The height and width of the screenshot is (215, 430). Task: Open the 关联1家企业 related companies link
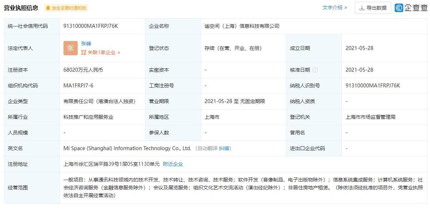[x=101, y=52]
